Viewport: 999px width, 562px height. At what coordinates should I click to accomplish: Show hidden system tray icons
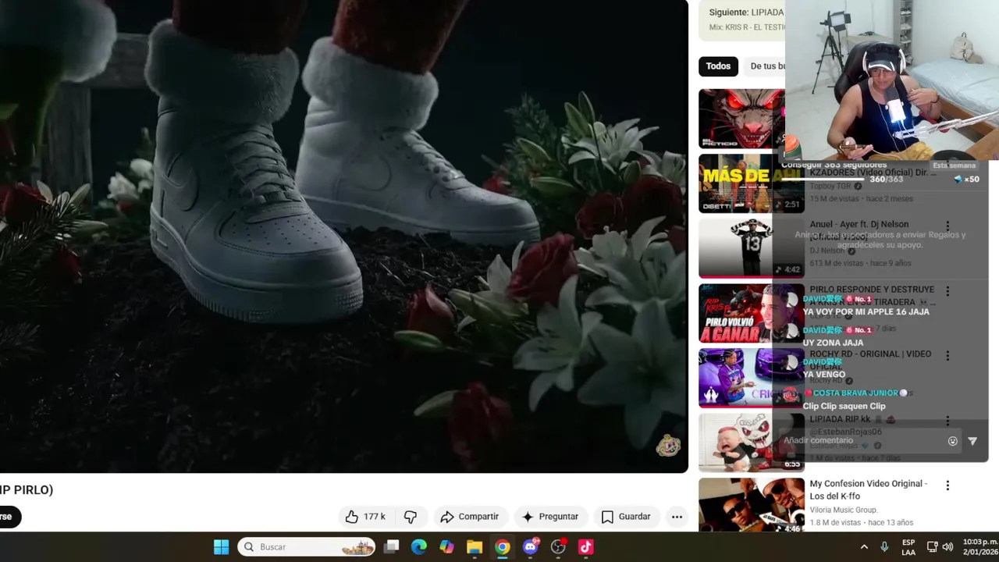[x=864, y=547]
